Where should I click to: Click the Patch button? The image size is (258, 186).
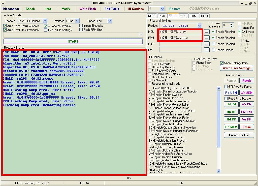pyautogui.click(x=246, y=80)
